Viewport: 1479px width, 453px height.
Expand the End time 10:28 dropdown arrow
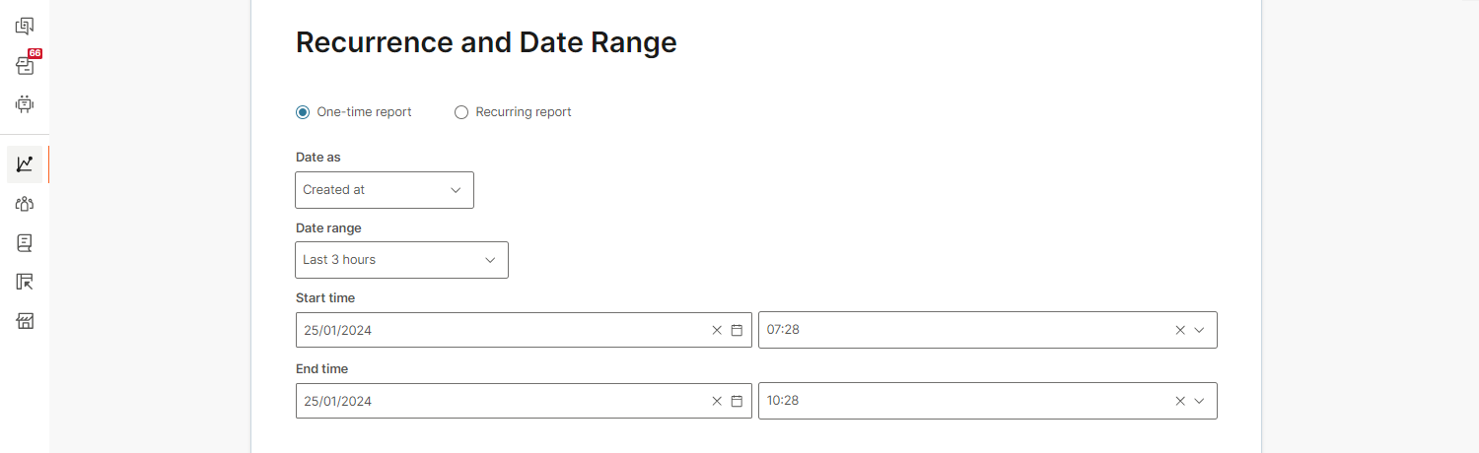(x=1199, y=402)
